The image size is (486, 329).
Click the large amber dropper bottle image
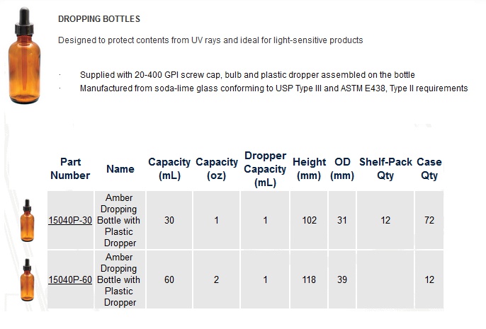click(x=25, y=56)
